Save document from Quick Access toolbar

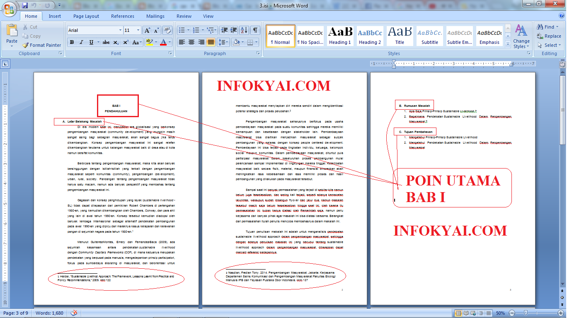25,5
